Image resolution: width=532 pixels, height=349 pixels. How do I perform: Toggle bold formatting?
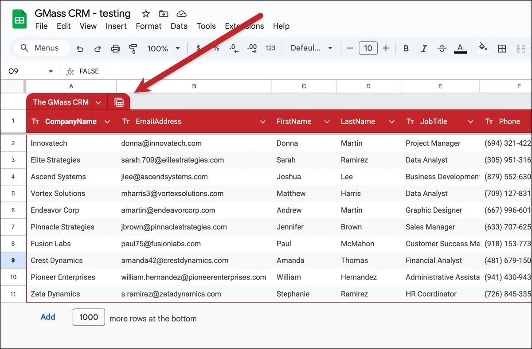coord(406,48)
